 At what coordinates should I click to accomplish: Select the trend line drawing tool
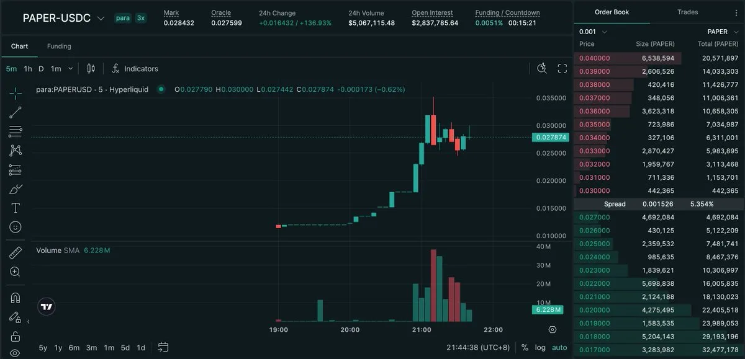[16, 112]
